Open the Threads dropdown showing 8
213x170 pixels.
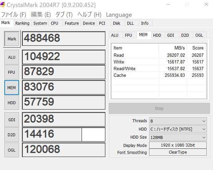pyautogui.click(x=178, y=121)
